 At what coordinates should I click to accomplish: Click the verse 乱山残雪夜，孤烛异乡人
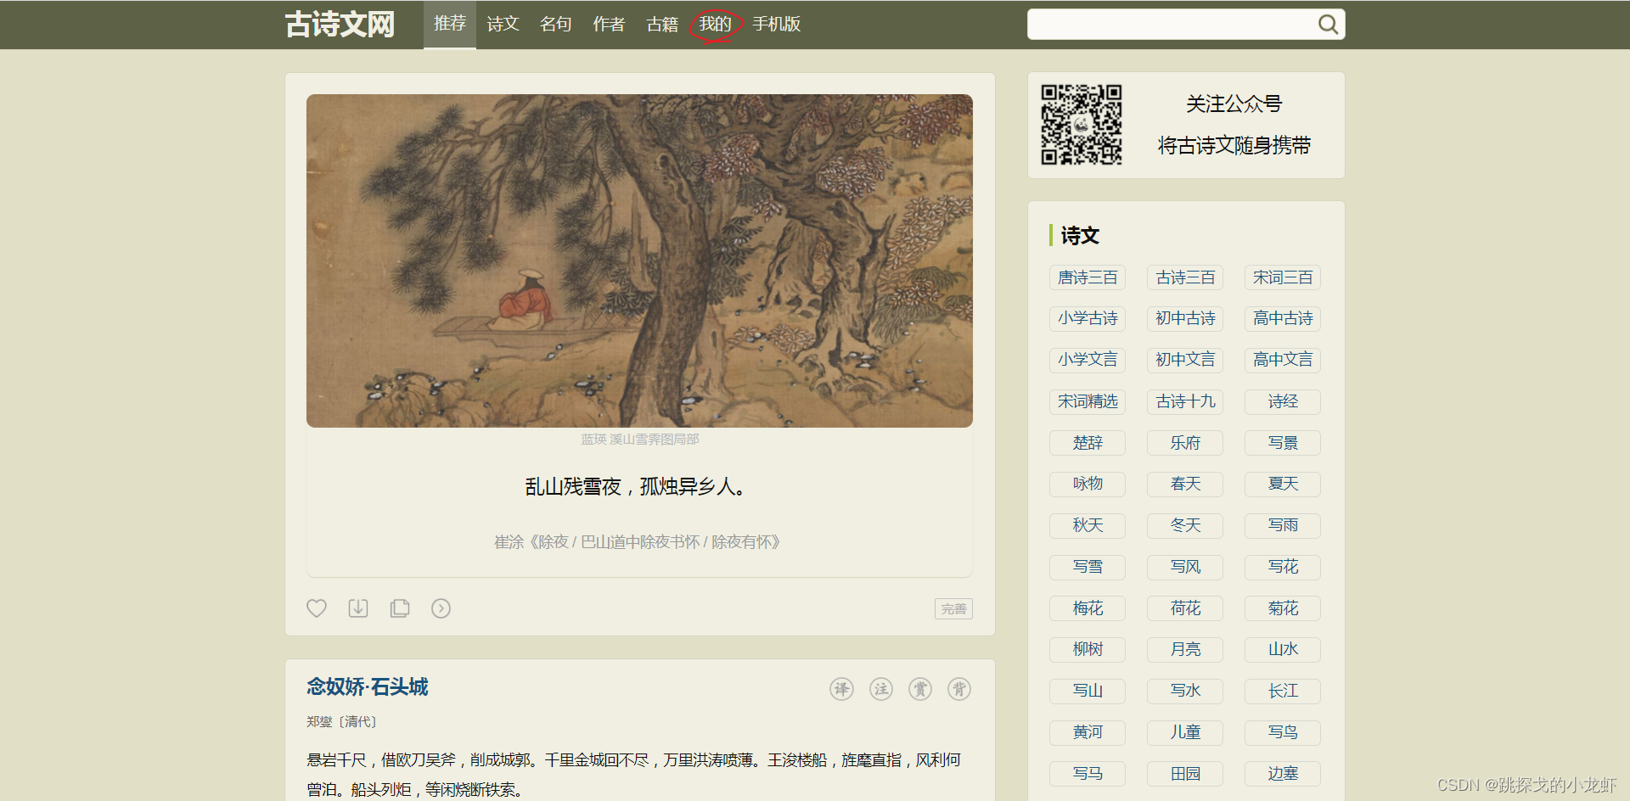pyautogui.click(x=635, y=486)
